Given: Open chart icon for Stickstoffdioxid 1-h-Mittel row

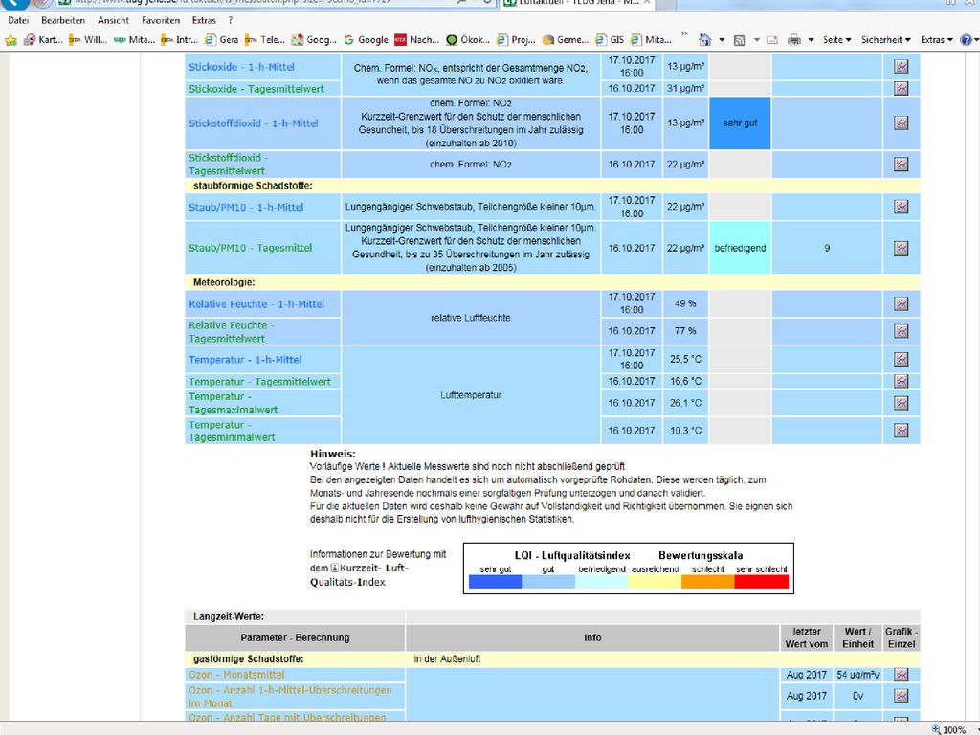Looking at the screenshot, I should (x=901, y=123).
